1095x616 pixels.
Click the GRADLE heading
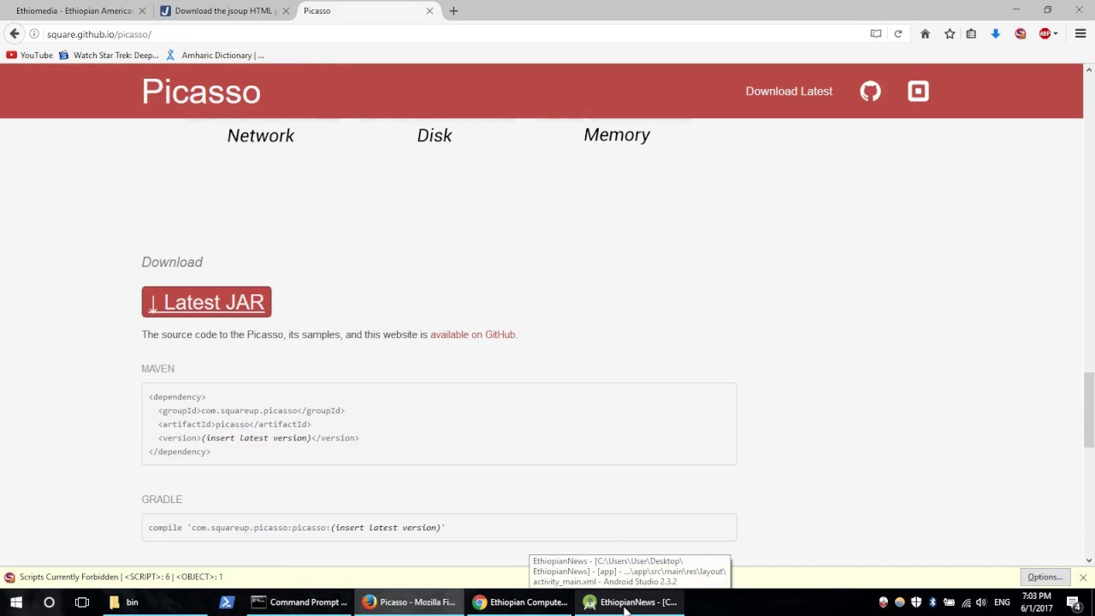pos(162,500)
